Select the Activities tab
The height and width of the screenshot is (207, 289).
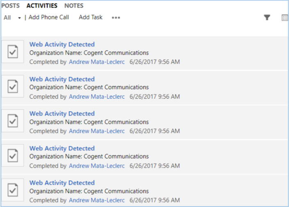(x=42, y=6)
